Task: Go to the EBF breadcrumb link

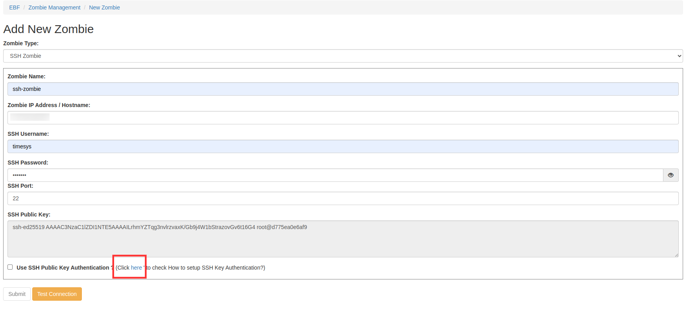Action: pos(15,7)
